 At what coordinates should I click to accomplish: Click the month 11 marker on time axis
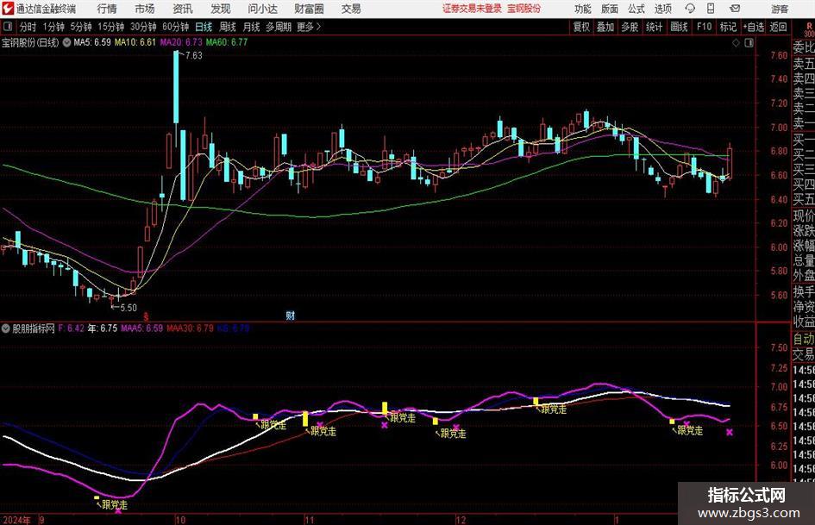click(x=310, y=520)
